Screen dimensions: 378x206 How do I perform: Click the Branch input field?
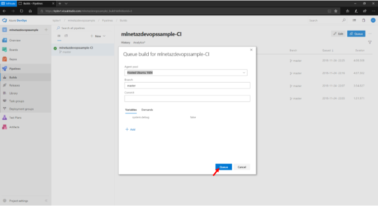tap(187, 86)
